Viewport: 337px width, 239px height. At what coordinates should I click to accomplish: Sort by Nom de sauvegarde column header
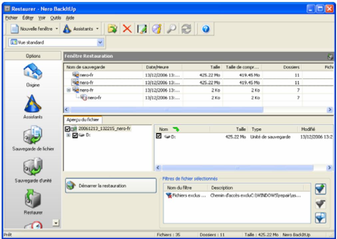[x=103, y=67]
